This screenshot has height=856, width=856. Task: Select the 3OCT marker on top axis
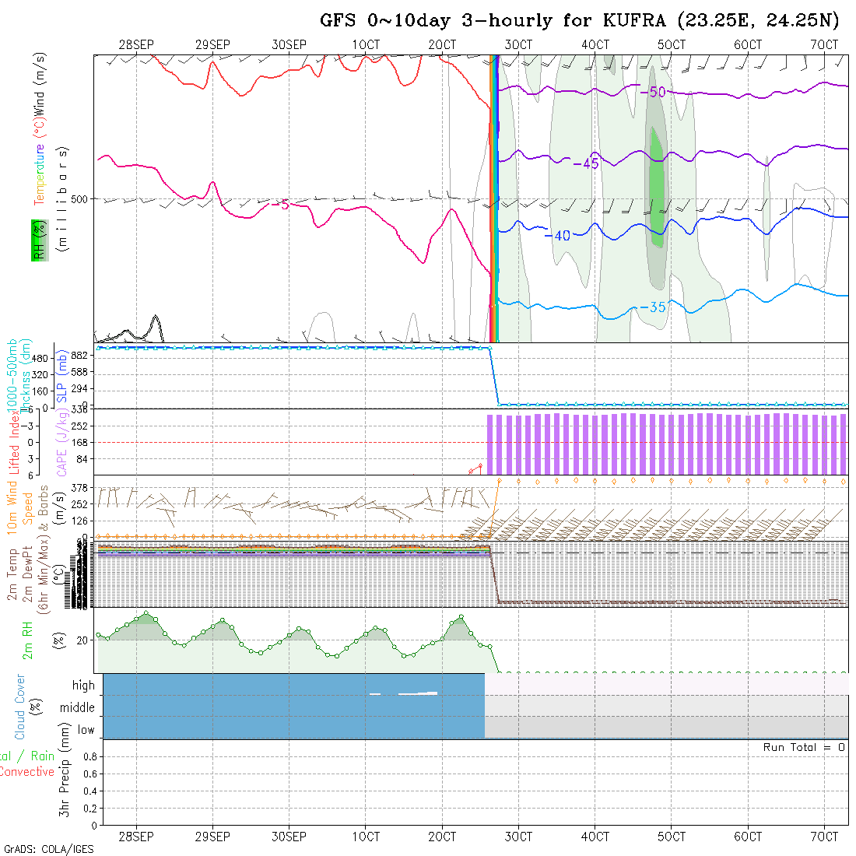pyautogui.click(x=518, y=45)
